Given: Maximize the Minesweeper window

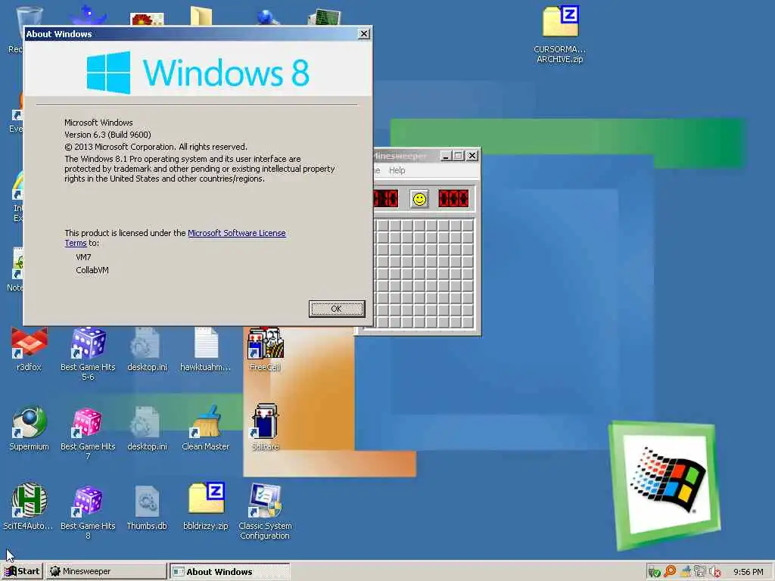Looking at the screenshot, I should 459,156.
